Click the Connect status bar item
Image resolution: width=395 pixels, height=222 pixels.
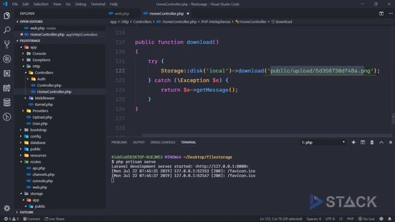point(31,219)
